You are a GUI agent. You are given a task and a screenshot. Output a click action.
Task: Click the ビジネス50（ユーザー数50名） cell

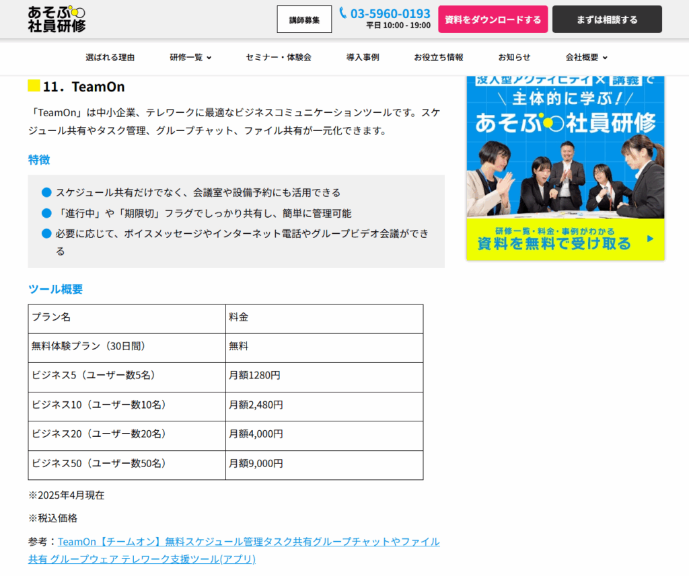[127, 465]
